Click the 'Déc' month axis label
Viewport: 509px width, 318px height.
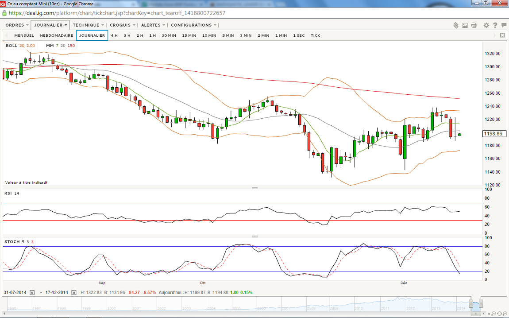coord(404,283)
